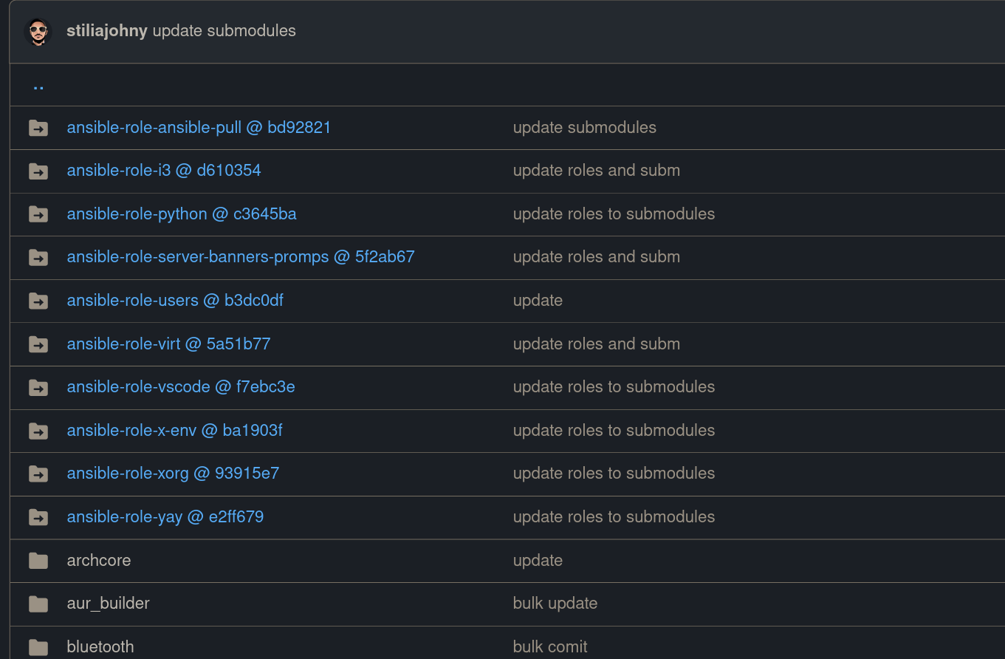Screen dimensions: 1005x659
Task: Open the ansible-role-server-banners-promps submodule link
Action: (241, 257)
